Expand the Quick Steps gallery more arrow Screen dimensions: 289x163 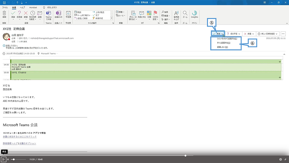112,18
